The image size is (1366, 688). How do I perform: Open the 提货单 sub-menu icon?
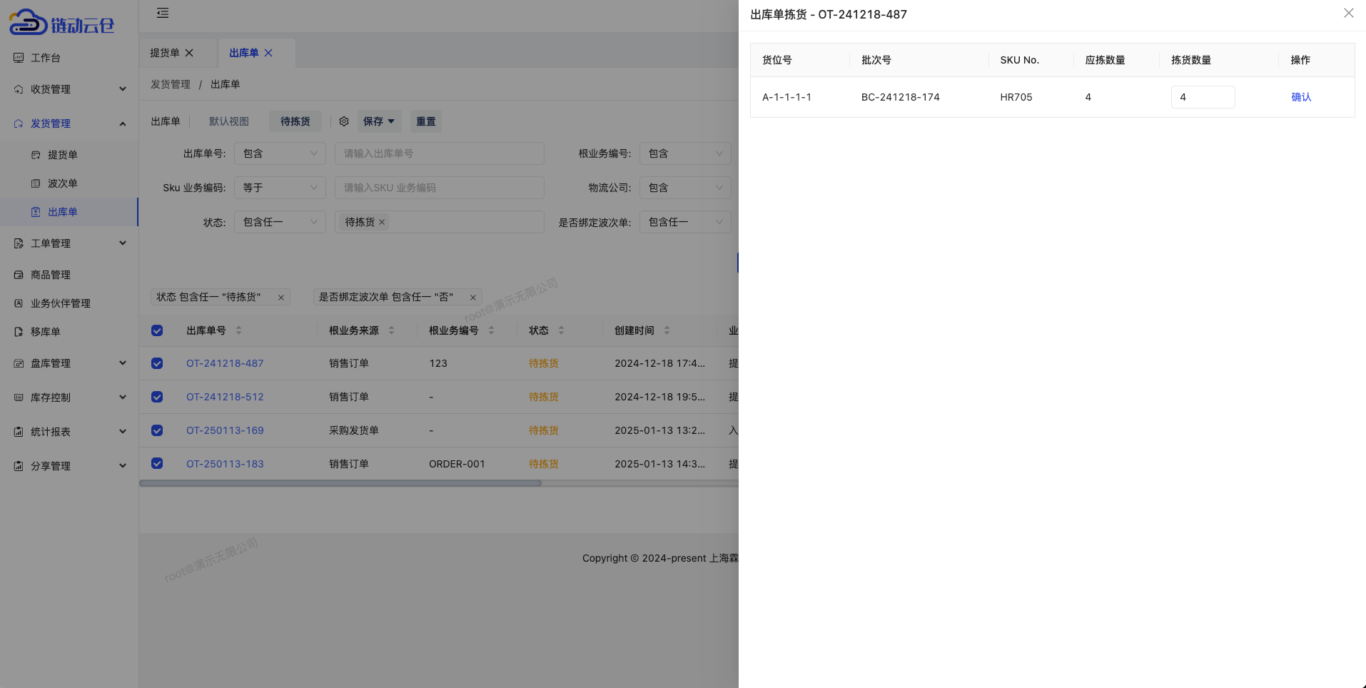36,155
